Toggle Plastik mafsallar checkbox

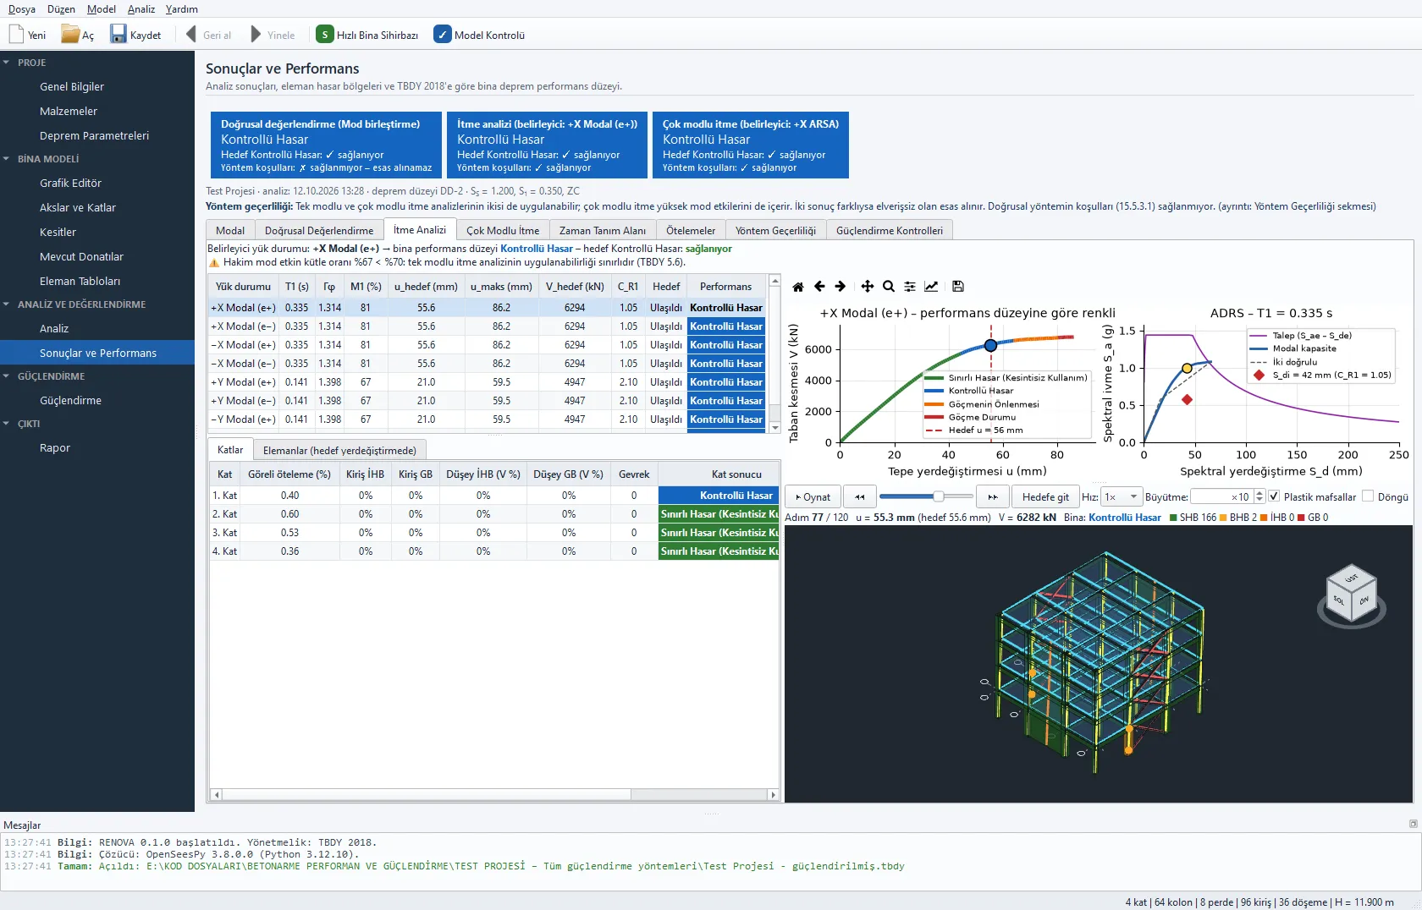click(1274, 496)
